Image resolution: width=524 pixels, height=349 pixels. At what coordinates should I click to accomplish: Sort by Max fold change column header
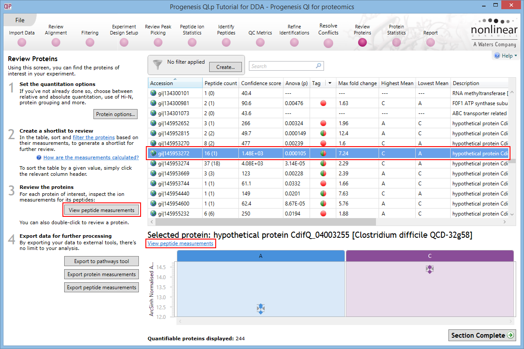358,83
